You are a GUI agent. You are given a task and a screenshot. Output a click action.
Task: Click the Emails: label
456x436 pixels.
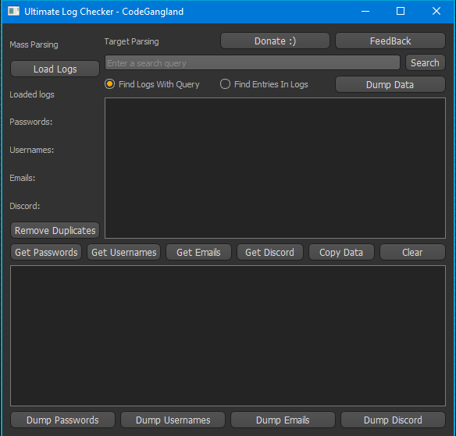[x=23, y=178]
